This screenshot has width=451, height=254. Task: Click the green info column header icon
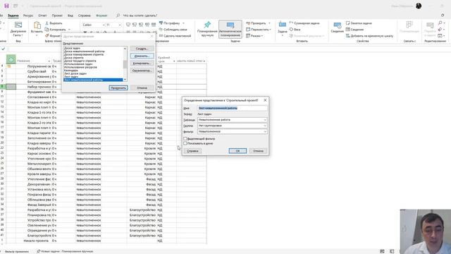coord(11,59)
